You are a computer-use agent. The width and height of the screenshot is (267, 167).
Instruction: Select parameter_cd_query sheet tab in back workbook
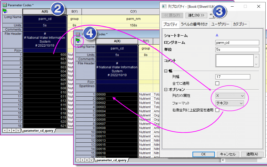tap(38, 131)
